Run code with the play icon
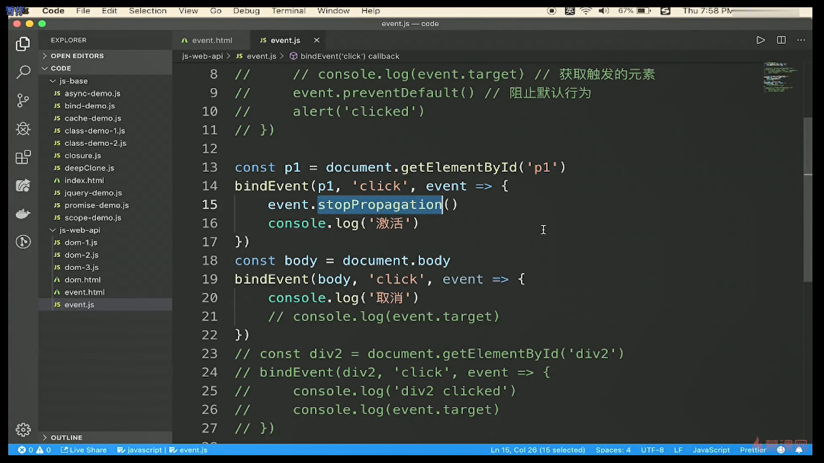This screenshot has height=463, width=824. [x=760, y=40]
